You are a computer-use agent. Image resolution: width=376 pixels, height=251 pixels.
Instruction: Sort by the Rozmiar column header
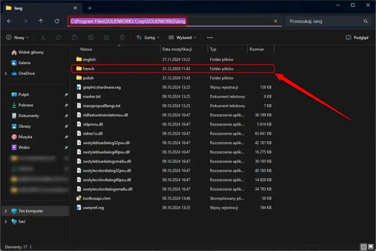(x=260, y=49)
